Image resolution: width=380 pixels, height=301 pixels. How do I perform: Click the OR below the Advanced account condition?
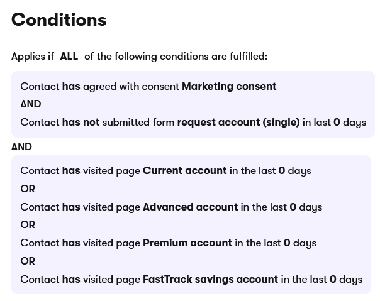(x=28, y=225)
